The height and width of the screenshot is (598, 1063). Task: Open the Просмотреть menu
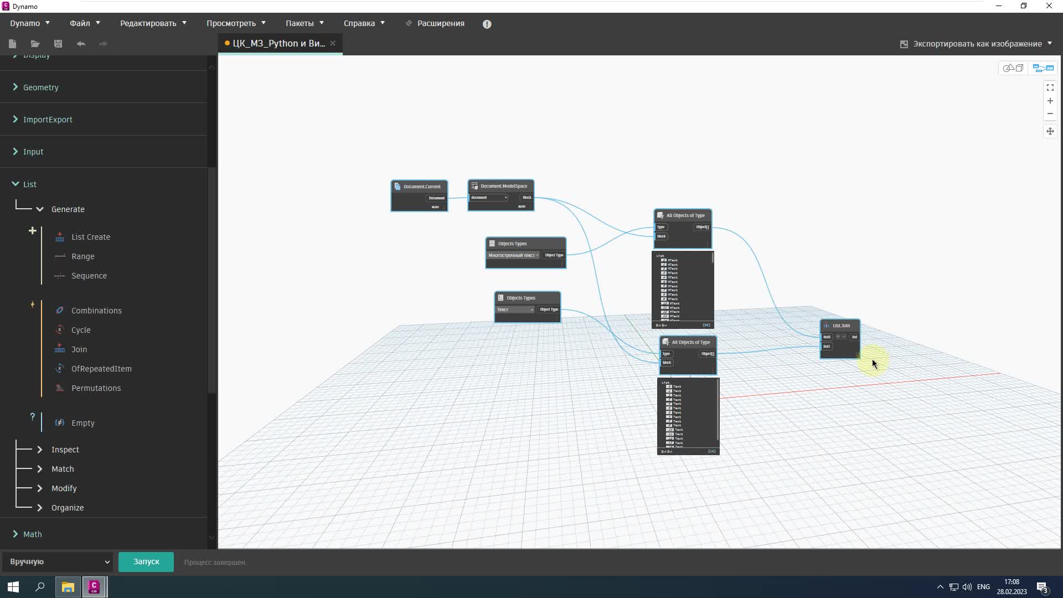pos(236,23)
